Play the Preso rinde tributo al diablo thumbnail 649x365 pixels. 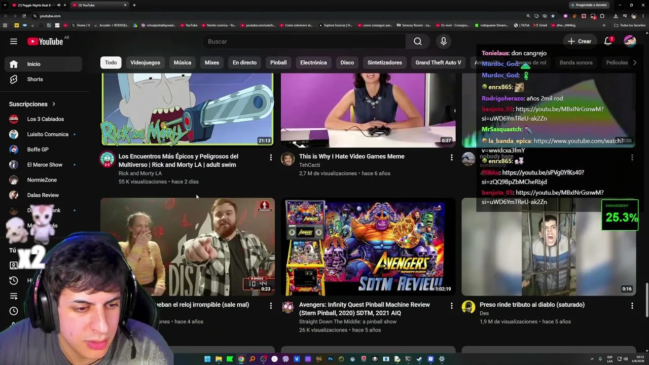coord(549,247)
